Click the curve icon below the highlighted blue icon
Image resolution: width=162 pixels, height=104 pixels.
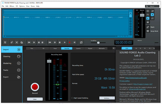coord(152,18)
